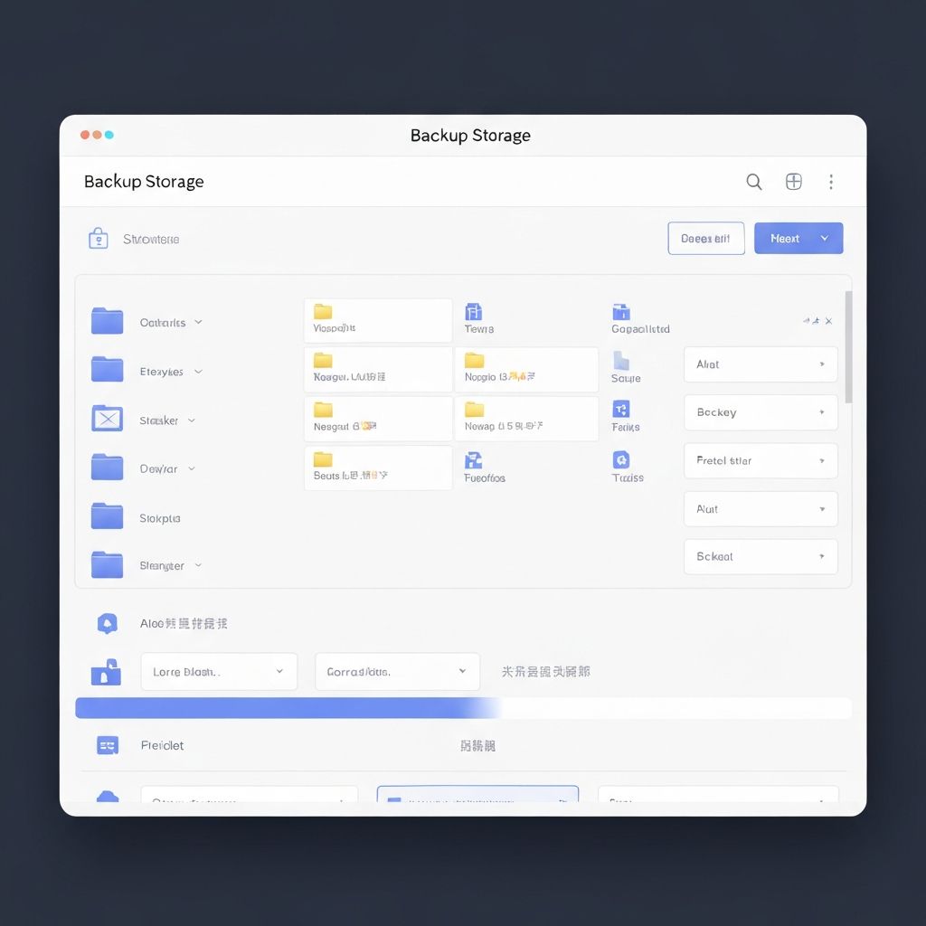Open search with the magnifier icon
926x926 pixels.
(753, 181)
